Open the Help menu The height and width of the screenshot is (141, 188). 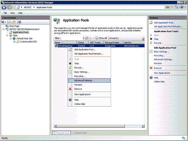(x=20, y=13)
